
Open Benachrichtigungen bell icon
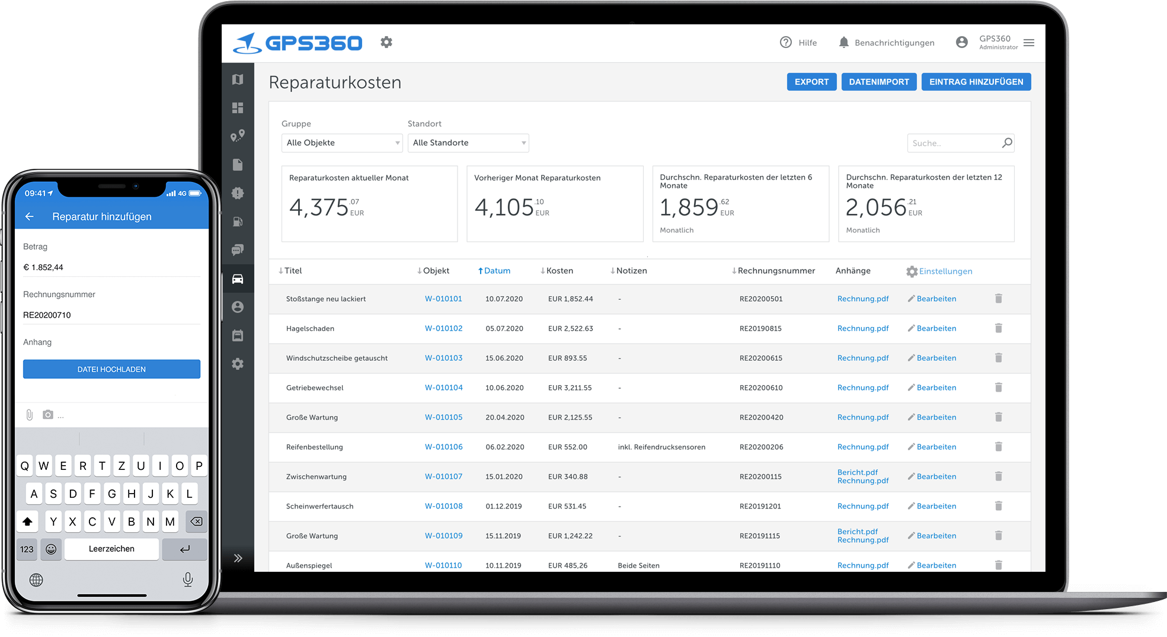pos(844,42)
